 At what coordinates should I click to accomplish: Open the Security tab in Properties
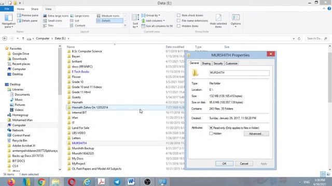(218, 64)
